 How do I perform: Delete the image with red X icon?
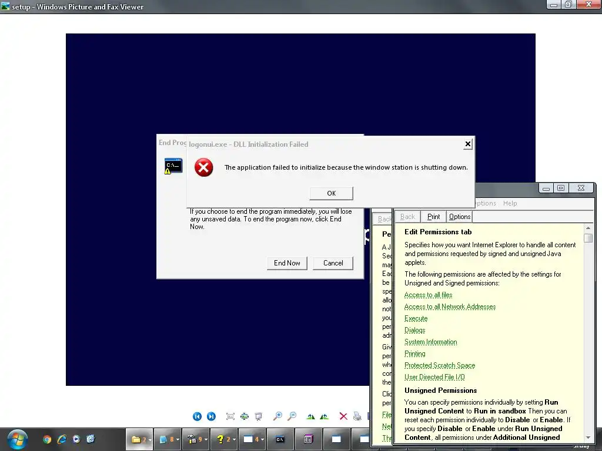point(343,416)
